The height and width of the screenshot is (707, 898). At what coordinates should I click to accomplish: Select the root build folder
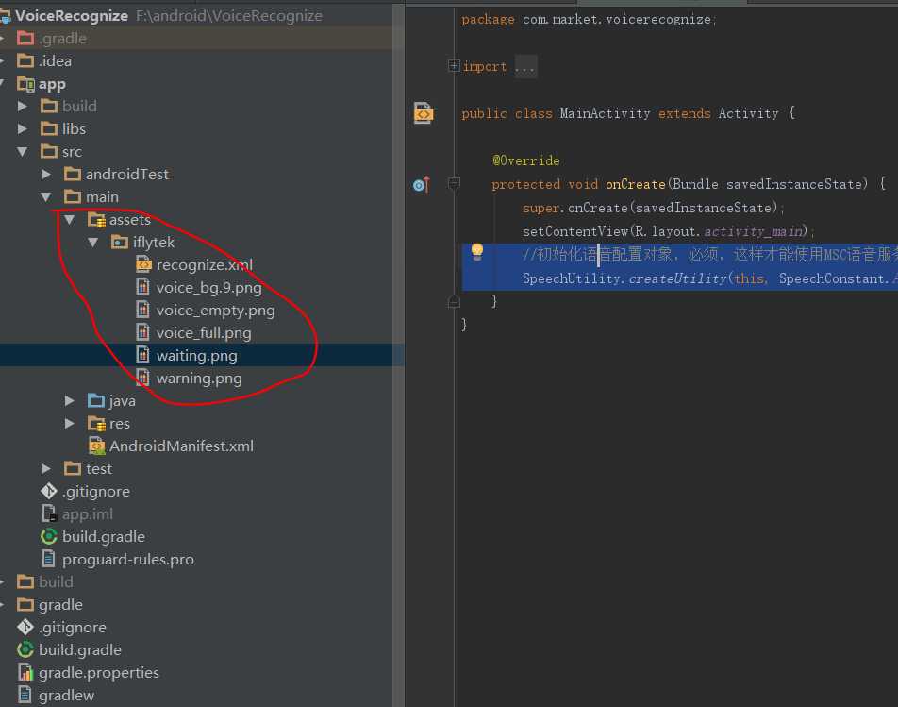tap(56, 581)
